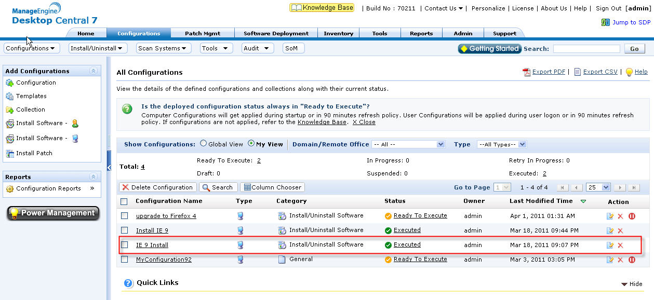The height and width of the screenshot is (300, 654).
Task: Click edit icon for 'Install IE 9' row
Action: tap(610, 230)
